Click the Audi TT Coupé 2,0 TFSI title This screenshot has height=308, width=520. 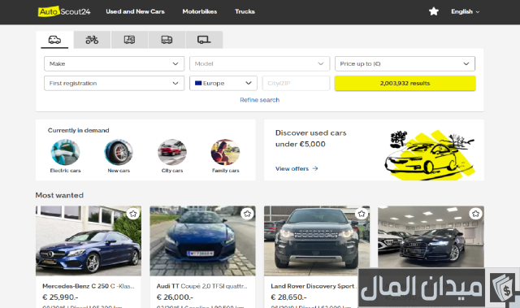click(202, 286)
